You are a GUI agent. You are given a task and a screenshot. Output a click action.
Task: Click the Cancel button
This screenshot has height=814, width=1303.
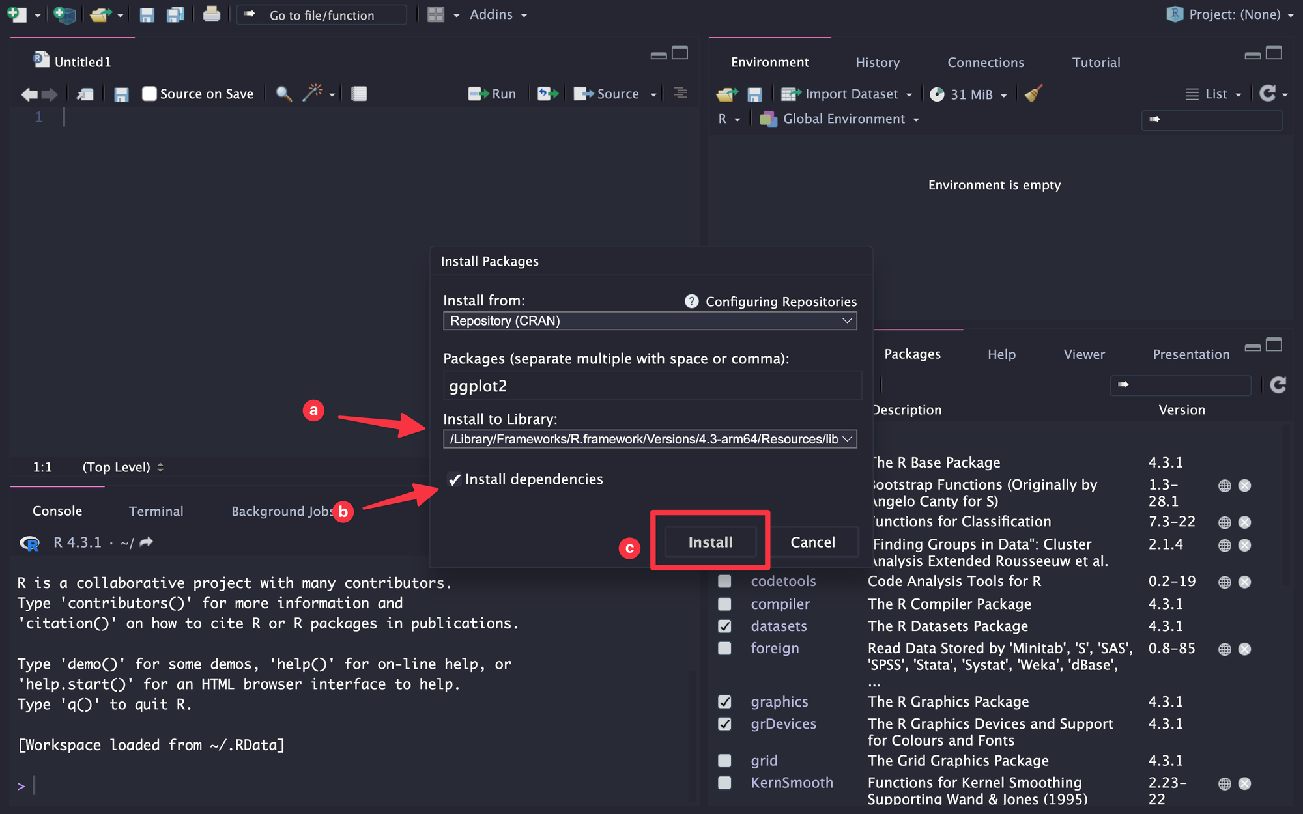[x=812, y=542]
